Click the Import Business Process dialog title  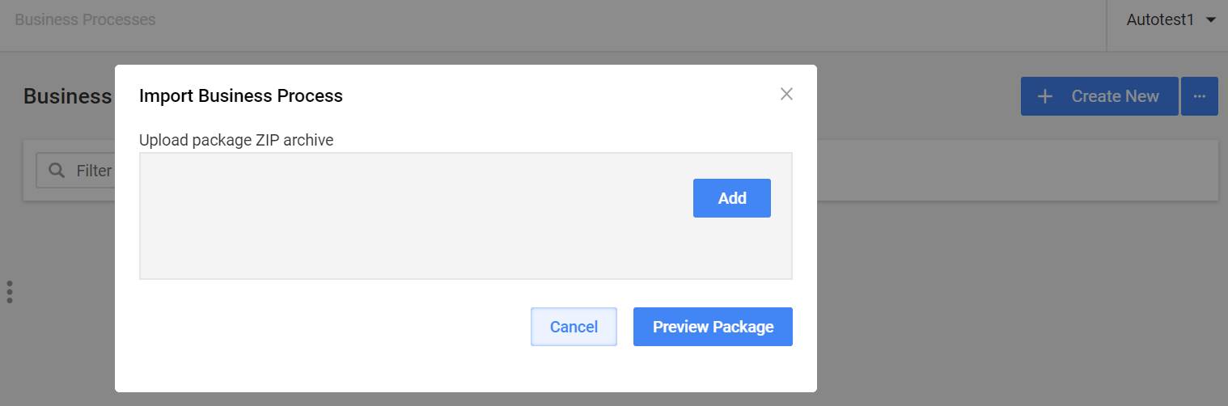click(x=241, y=95)
